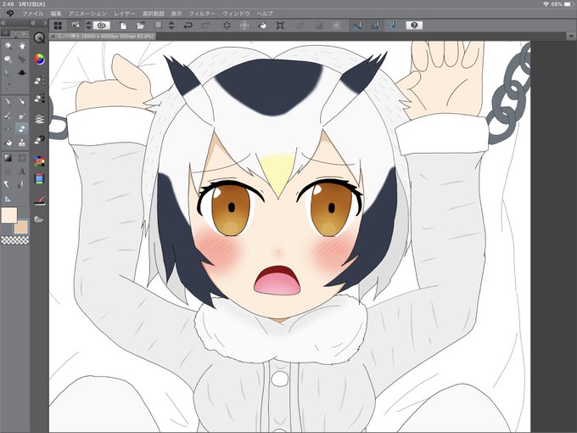
Task: Select the sub drawing color swatch
Action: (21, 227)
